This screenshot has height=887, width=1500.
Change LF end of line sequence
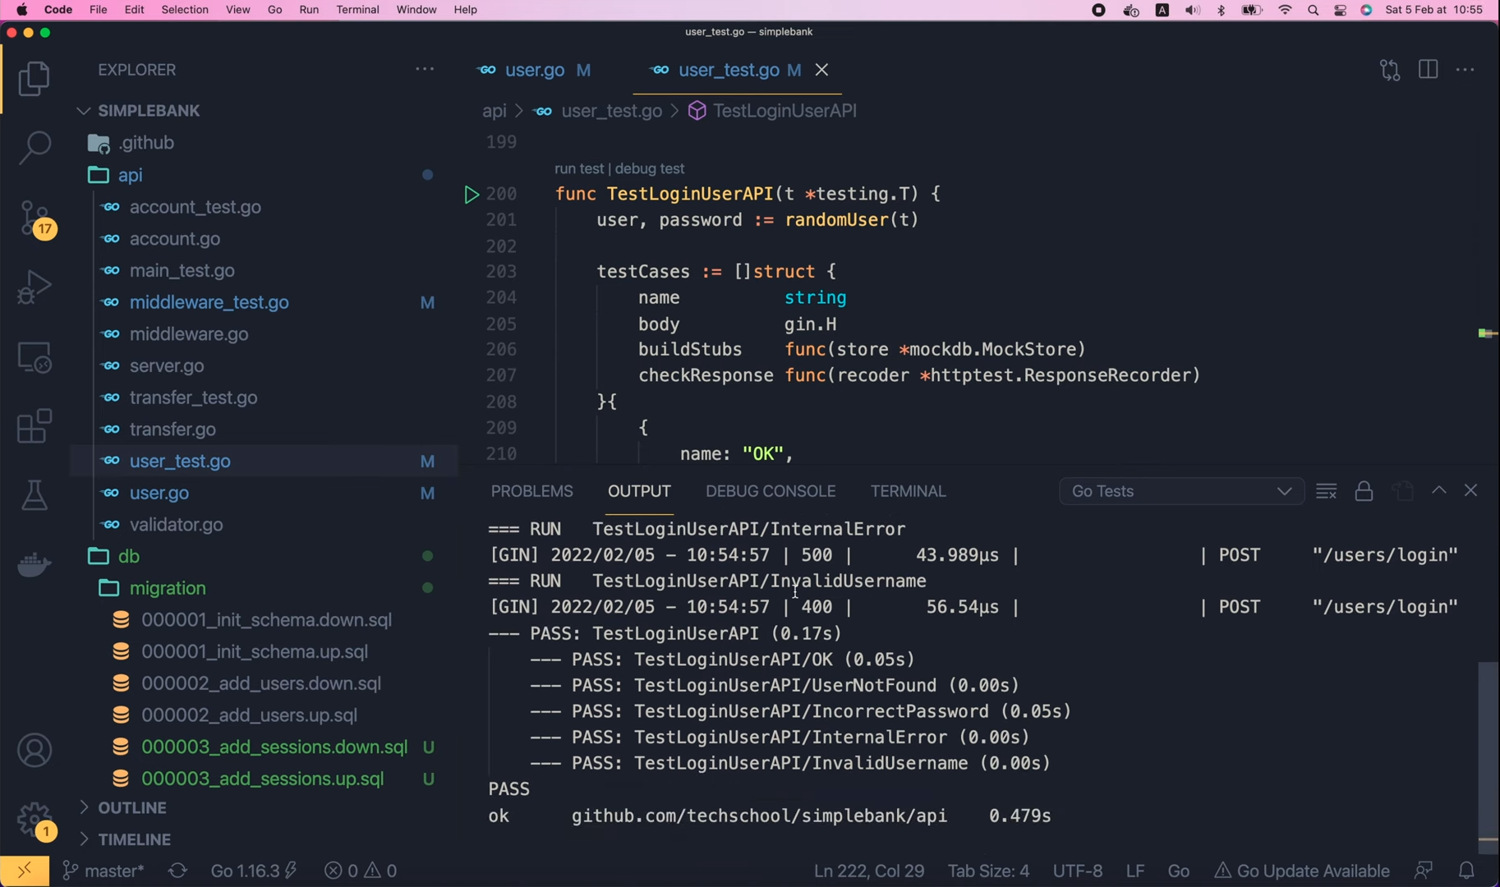click(1135, 871)
